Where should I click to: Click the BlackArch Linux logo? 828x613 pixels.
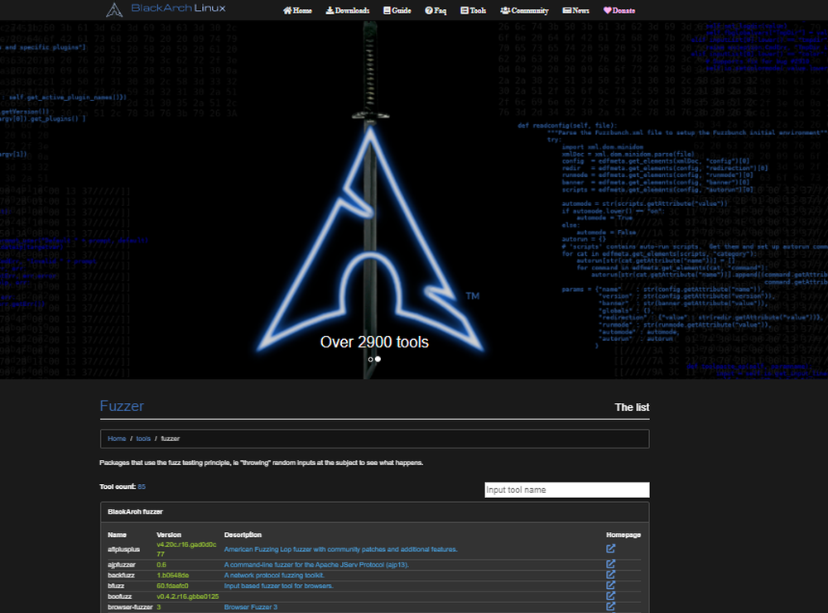point(166,9)
